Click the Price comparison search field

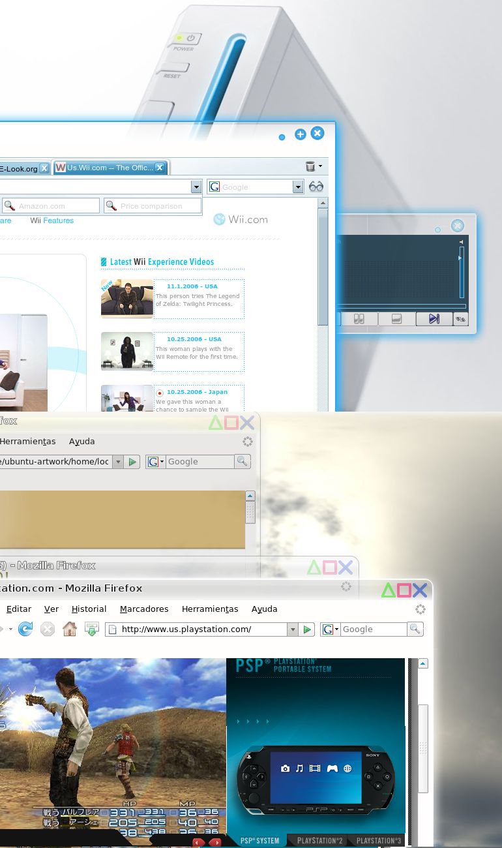pos(153,206)
